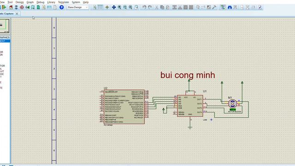Toggle the wire autorouter icon
Screen dimensions: 295x166
223,7
